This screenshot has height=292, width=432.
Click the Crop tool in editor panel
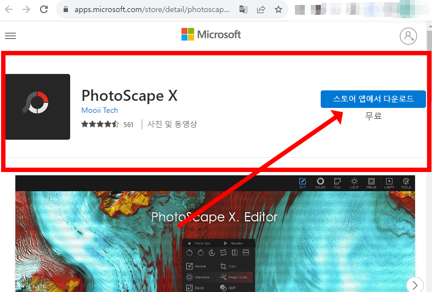(x=228, y=266)
